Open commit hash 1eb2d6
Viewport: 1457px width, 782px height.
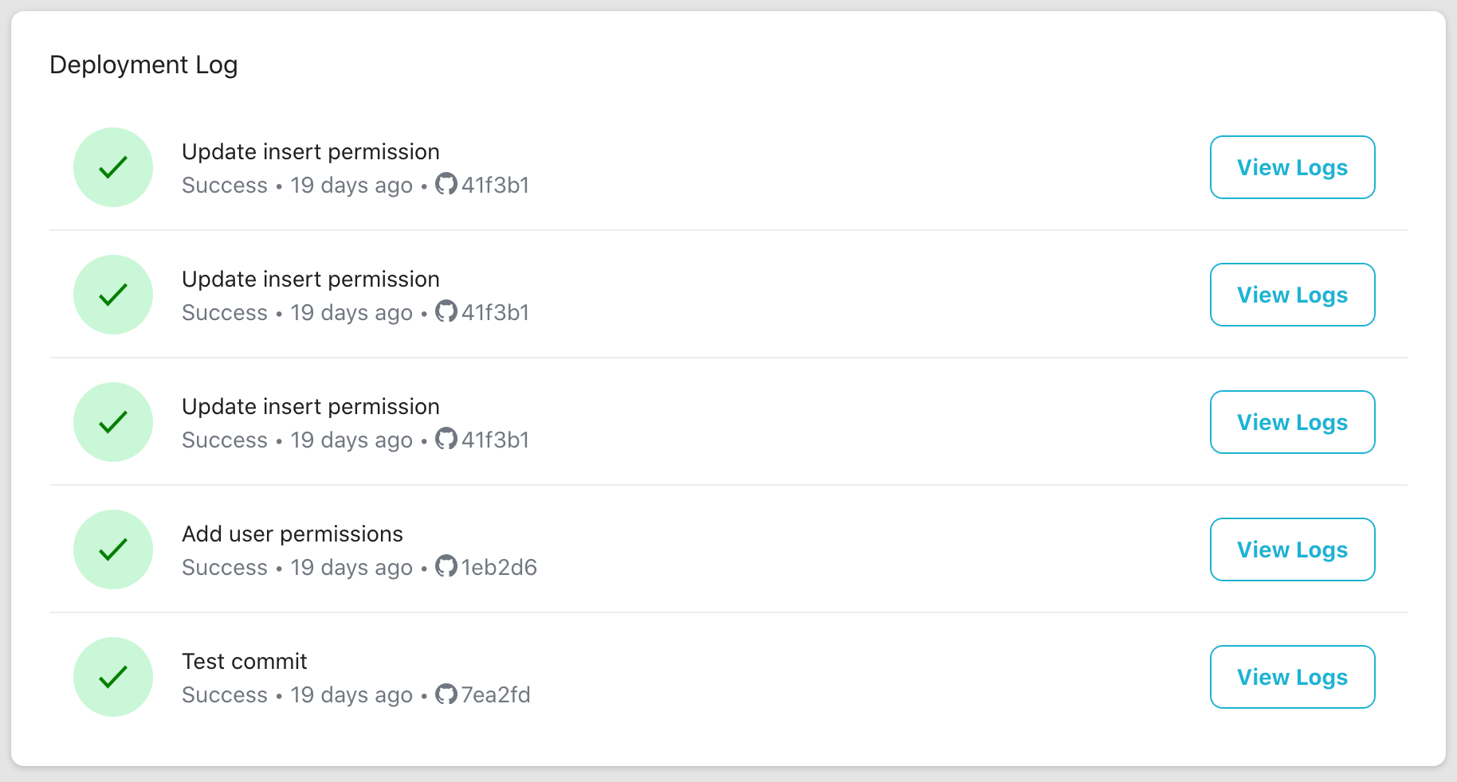coord(499,567)
